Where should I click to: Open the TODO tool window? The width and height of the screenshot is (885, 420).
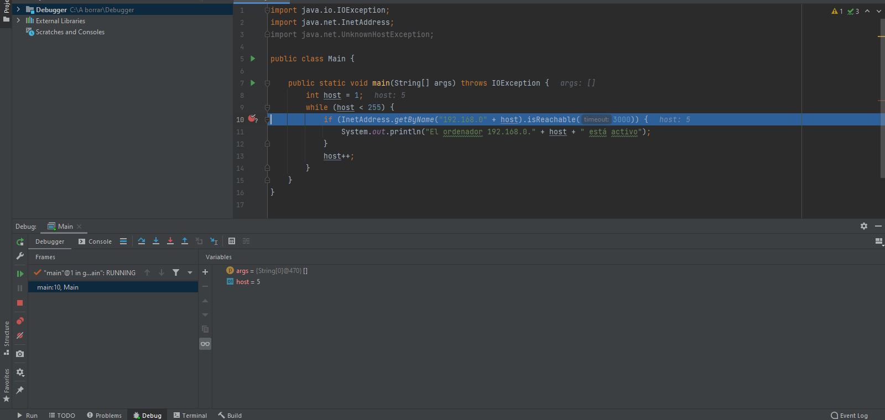[x=62, y=415]
